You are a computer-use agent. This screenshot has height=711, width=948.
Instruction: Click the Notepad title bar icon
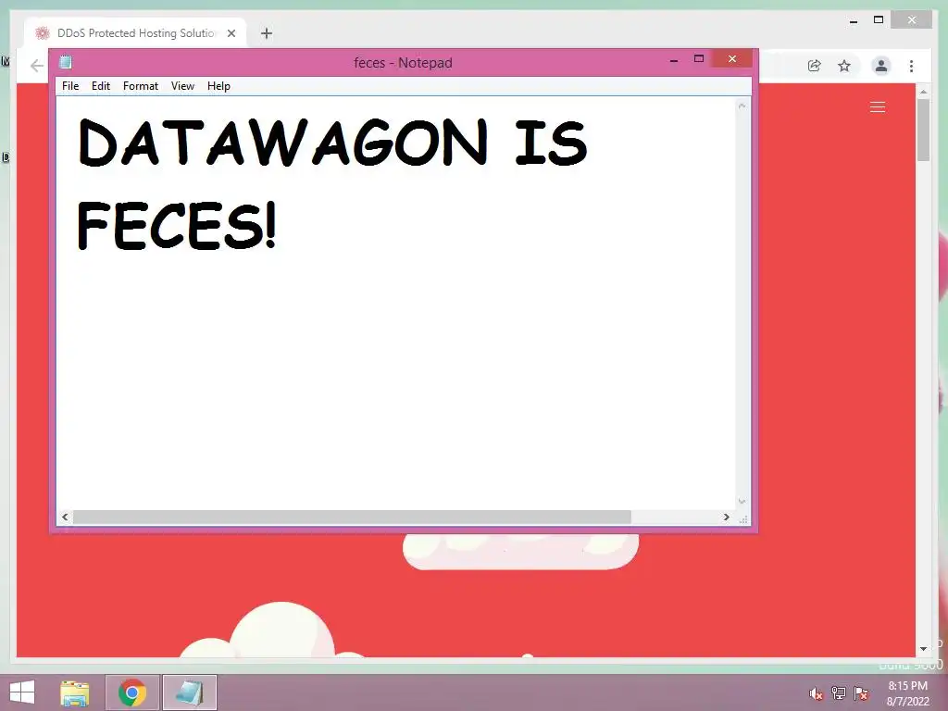[66, 62]
